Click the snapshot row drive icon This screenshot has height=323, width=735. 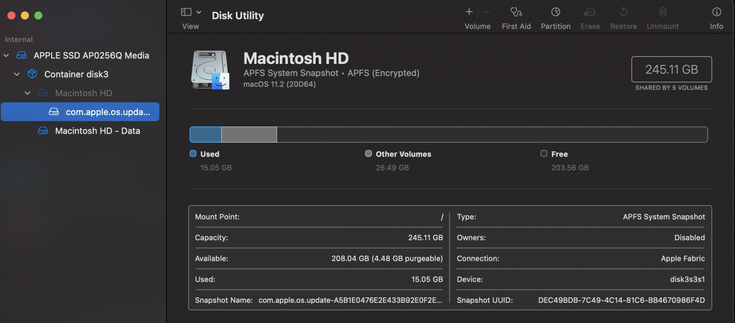[54, 112]
